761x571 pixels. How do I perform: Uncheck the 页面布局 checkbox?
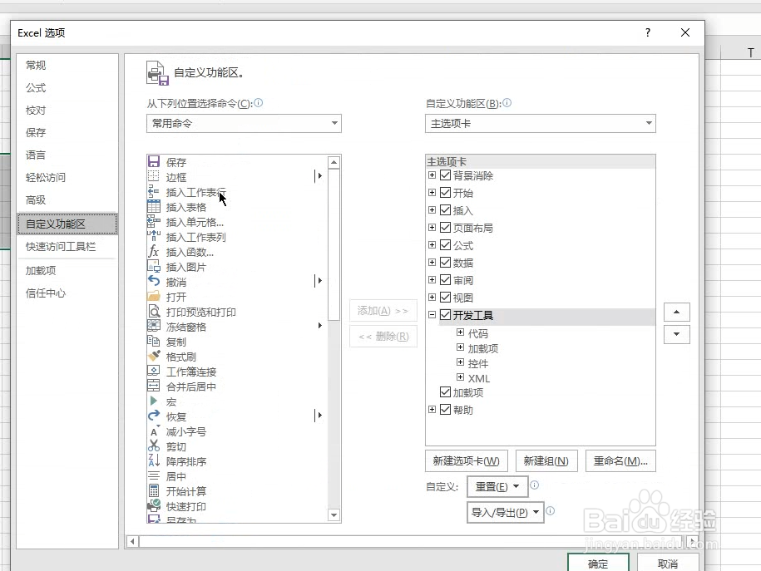pos(445,228)
